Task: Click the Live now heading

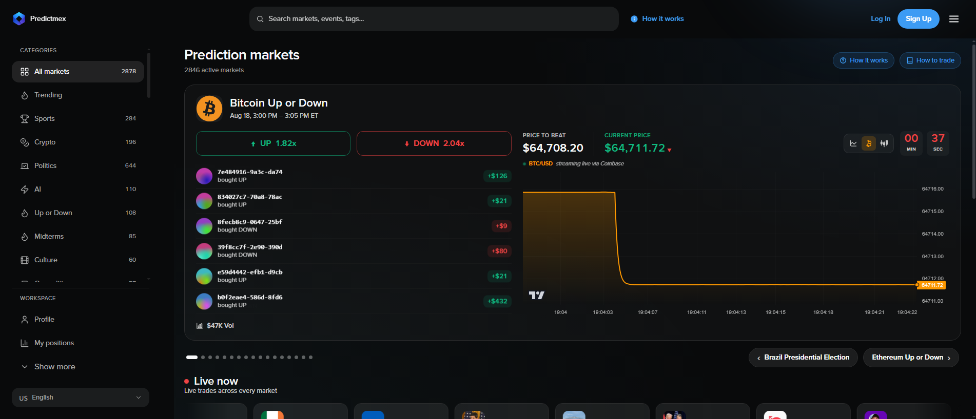Action: [216, 381]
